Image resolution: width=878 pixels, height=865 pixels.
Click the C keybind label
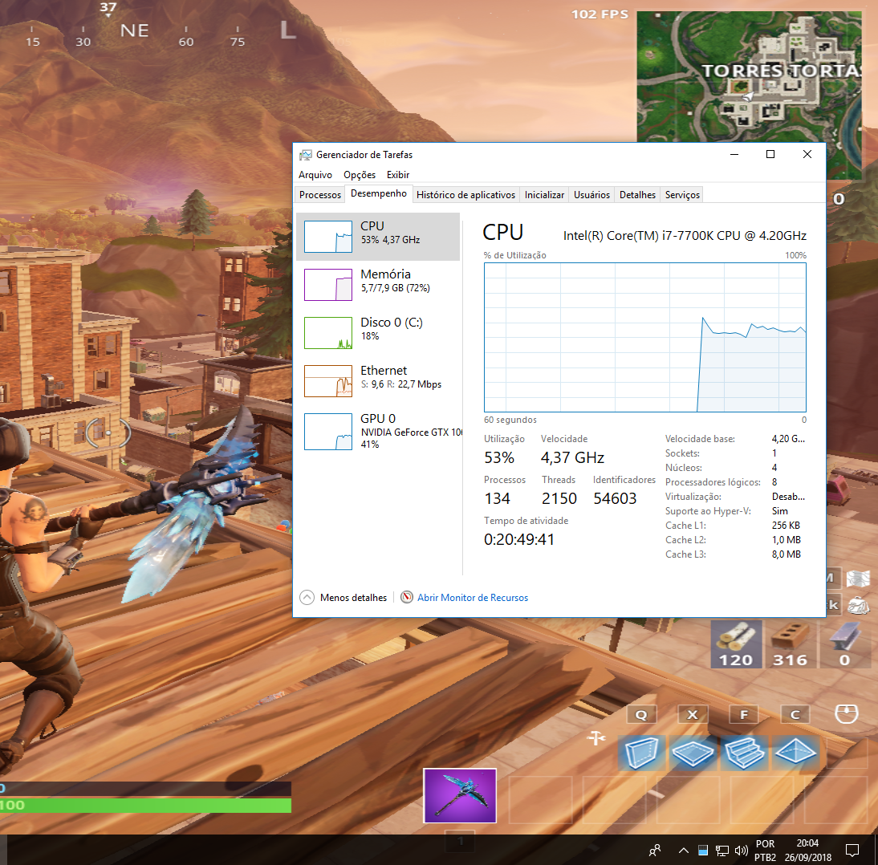pyautogui.click(x=795, y=714)
